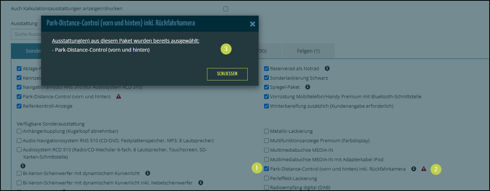Click warning triangle beside selected Park-Distance-Control (vorn und hinten)
The height and width of the screenshot is (191, 490).
click(119, 97)
